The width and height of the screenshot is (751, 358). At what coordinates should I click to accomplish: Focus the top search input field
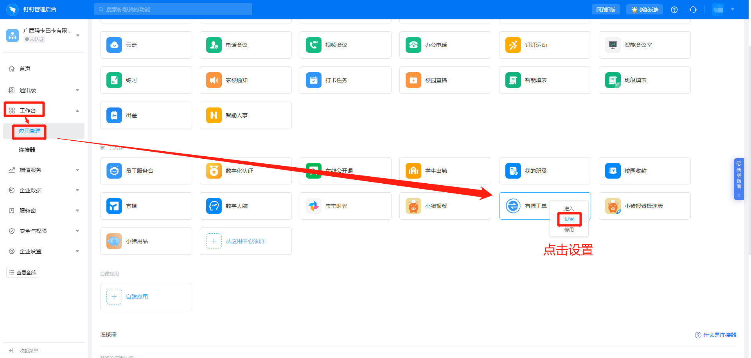click(x=173, y=9)
